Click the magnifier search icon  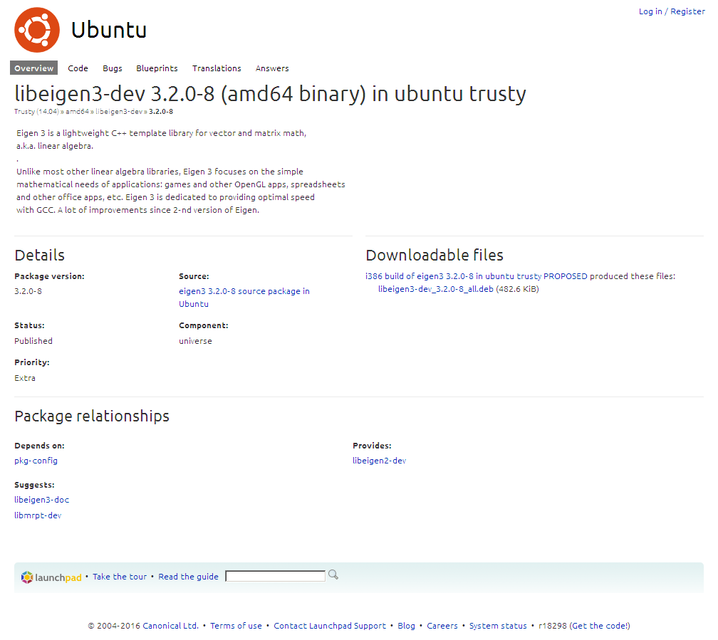click(333, 575)
